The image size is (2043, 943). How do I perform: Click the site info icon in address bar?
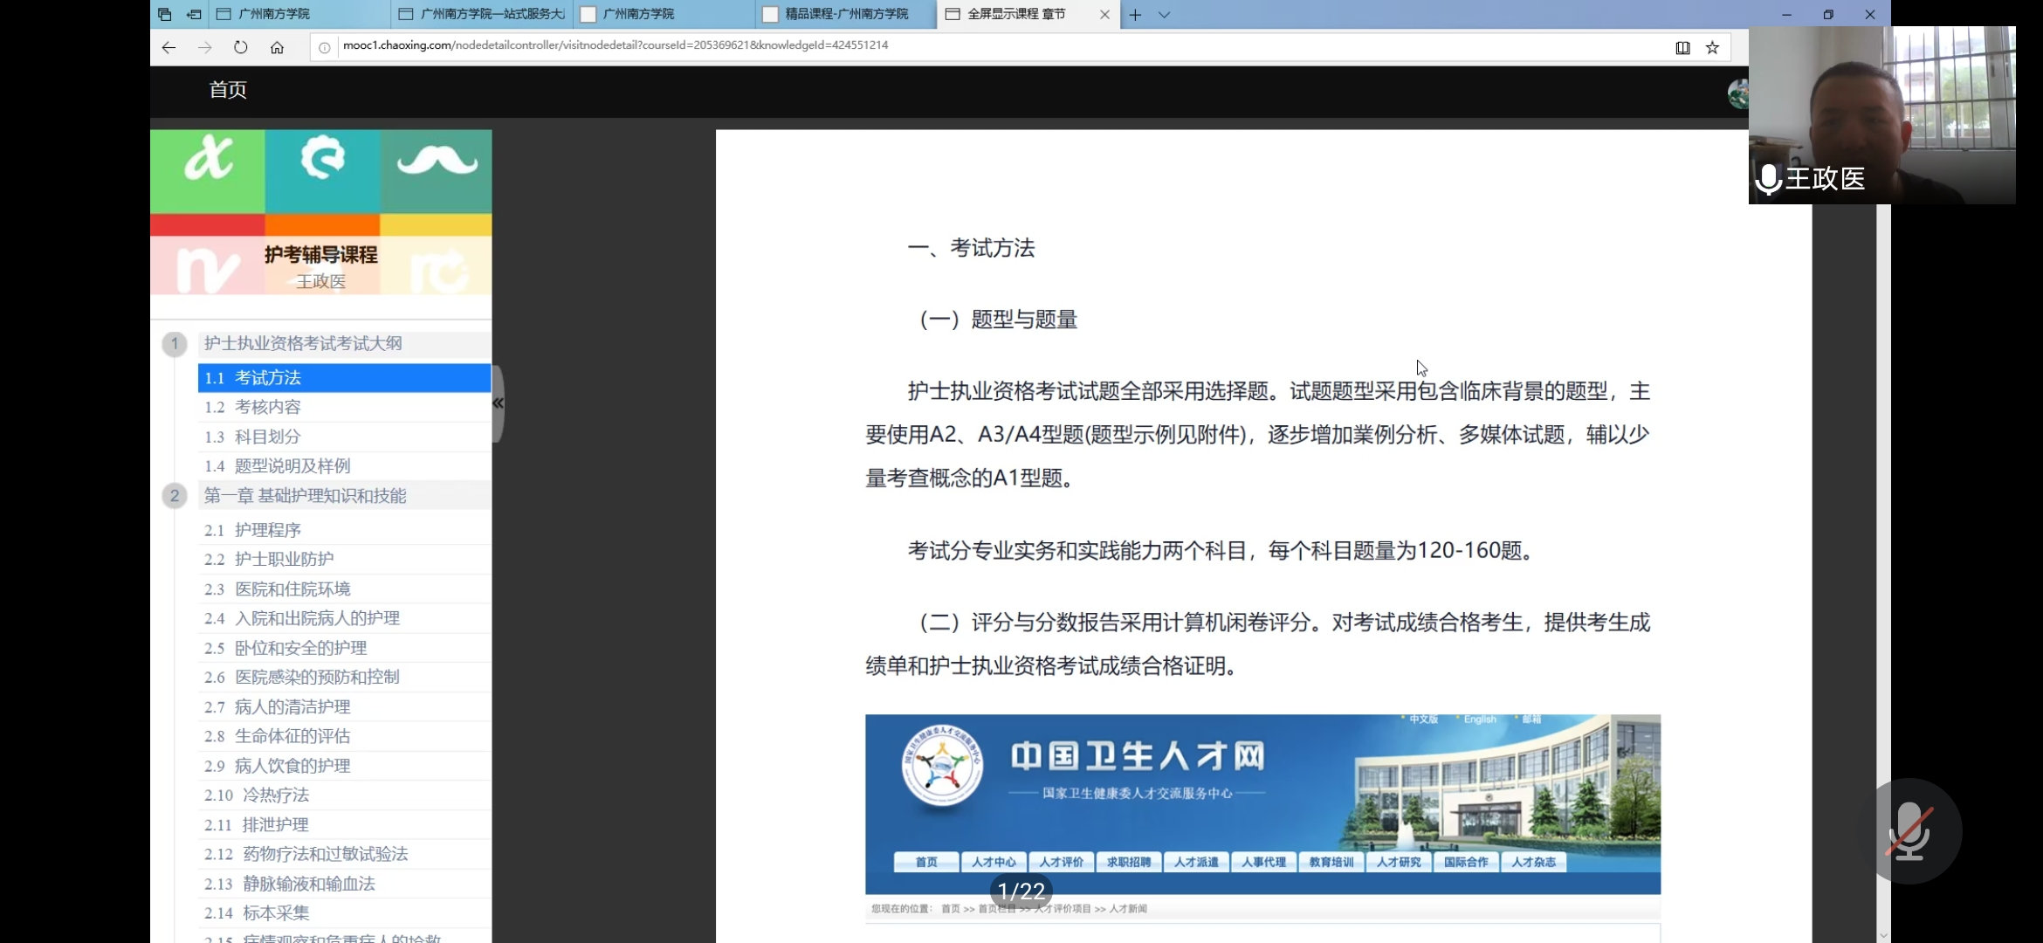(324, 47)
